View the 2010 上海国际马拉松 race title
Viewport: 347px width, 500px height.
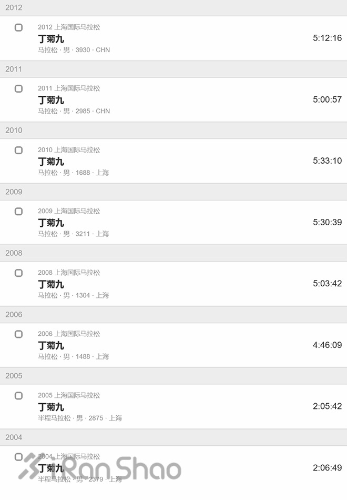(x=69, y=150)
